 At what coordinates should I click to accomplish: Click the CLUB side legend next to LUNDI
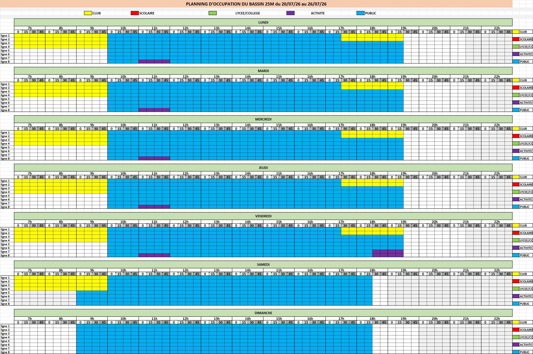523,32
